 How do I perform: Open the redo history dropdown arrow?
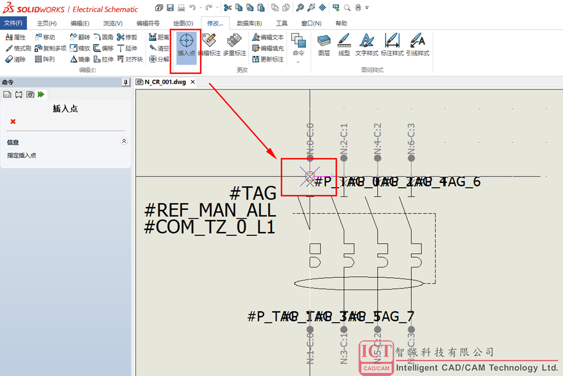(217, 8)
